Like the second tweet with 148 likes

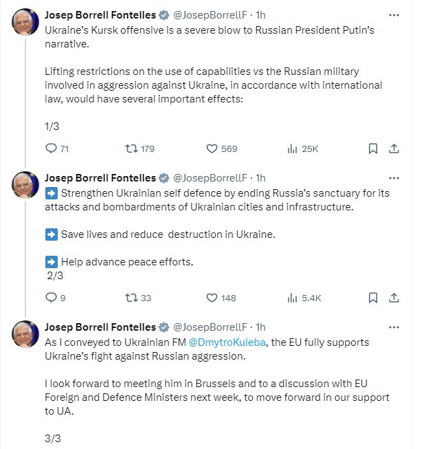(212, 298)
